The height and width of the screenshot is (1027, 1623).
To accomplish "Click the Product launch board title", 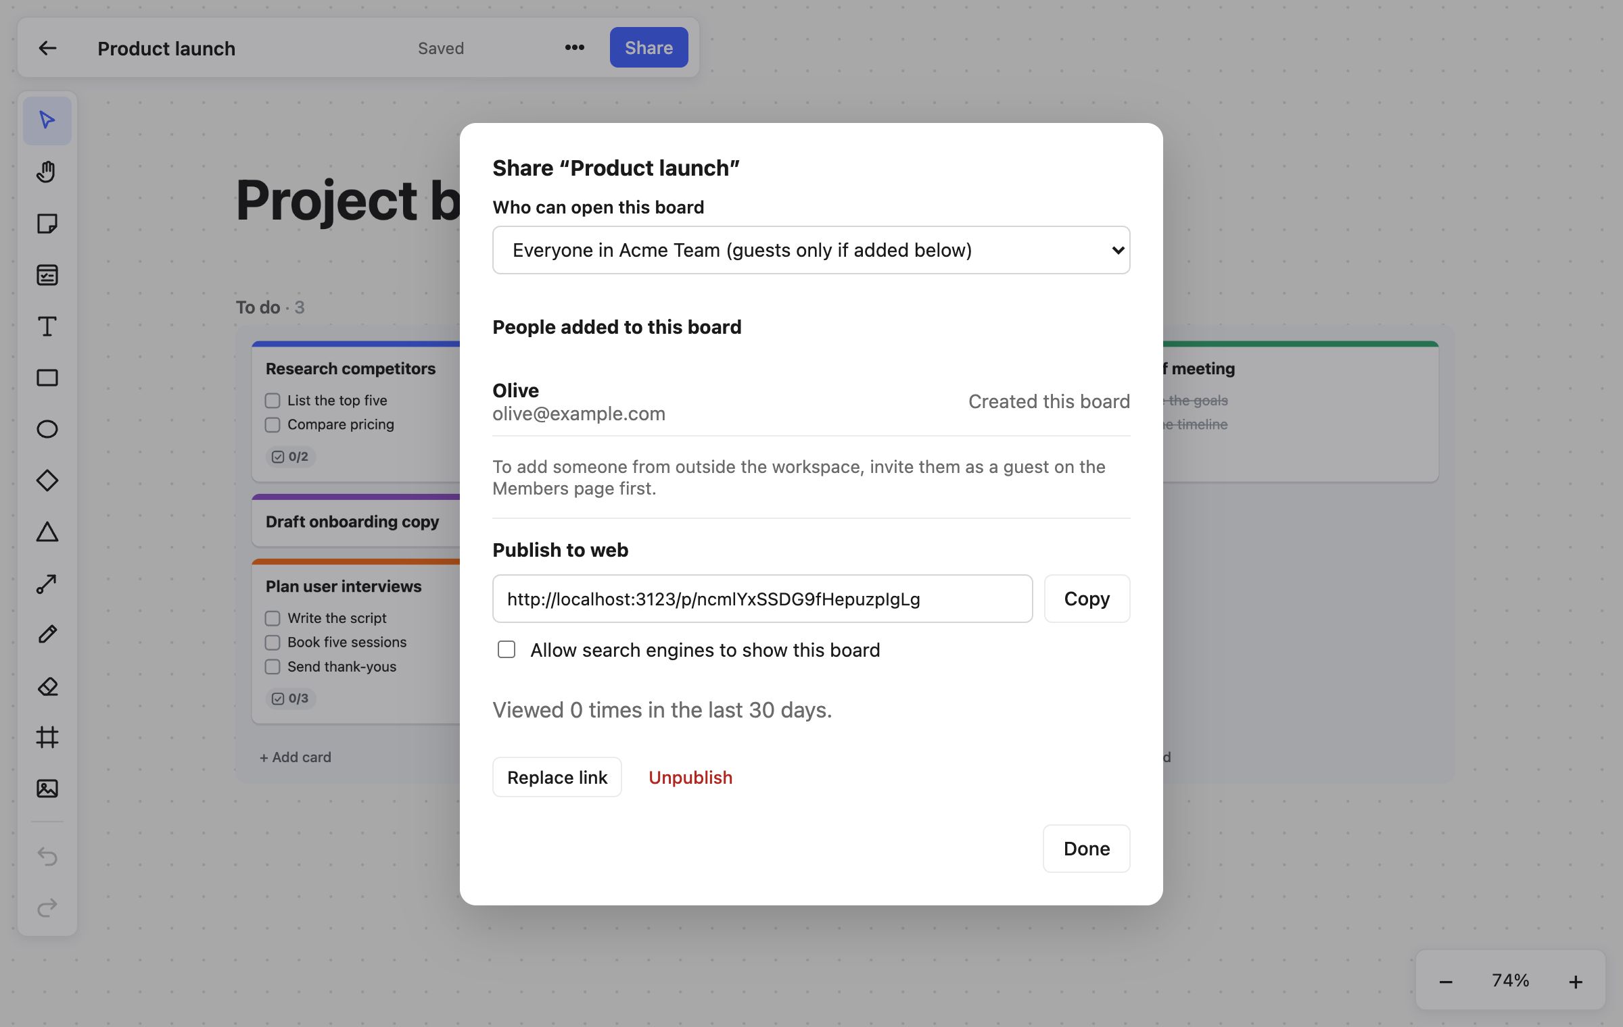I will pos(166,48).
